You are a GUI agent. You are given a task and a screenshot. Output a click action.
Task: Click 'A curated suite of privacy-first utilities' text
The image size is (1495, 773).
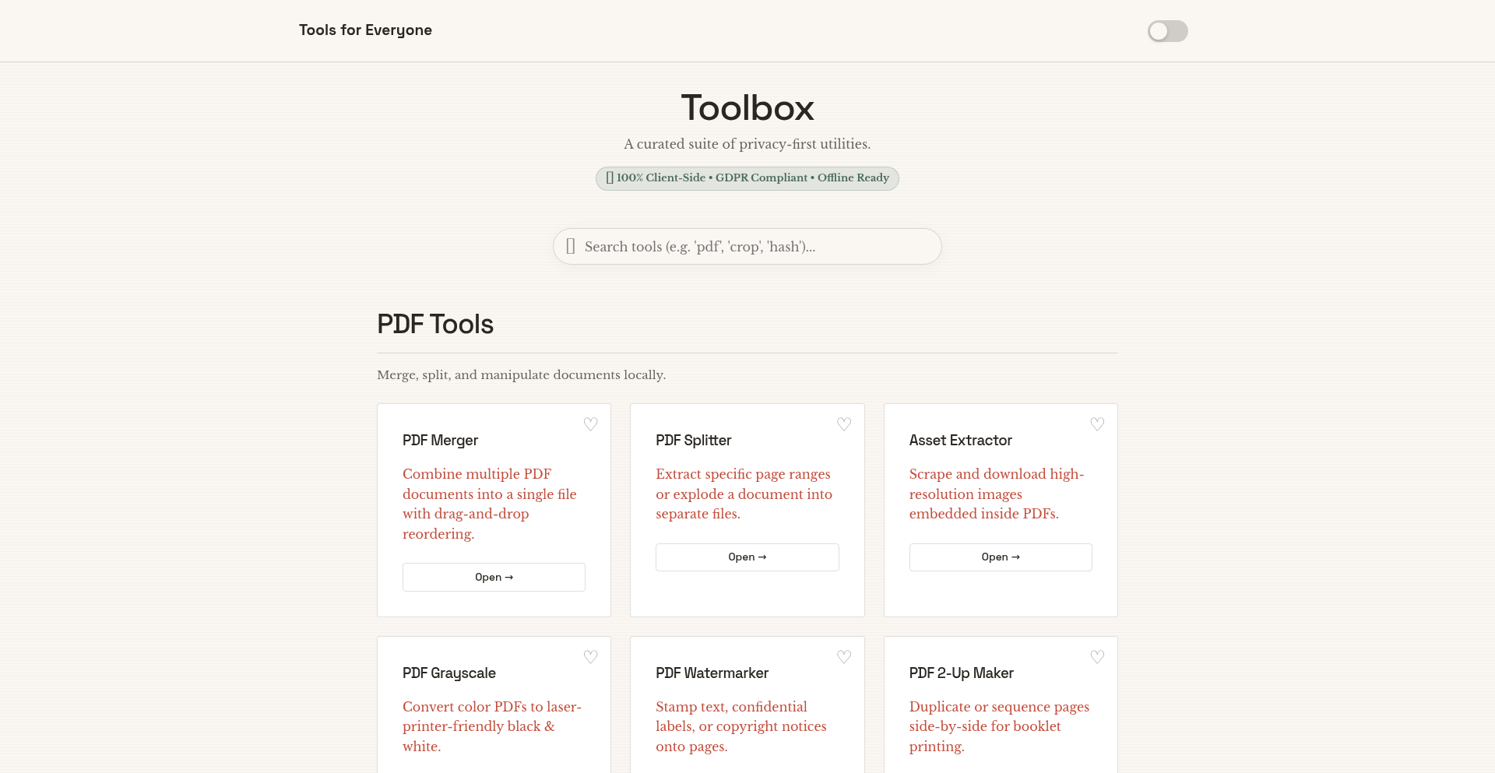click(x=747, y=144)
